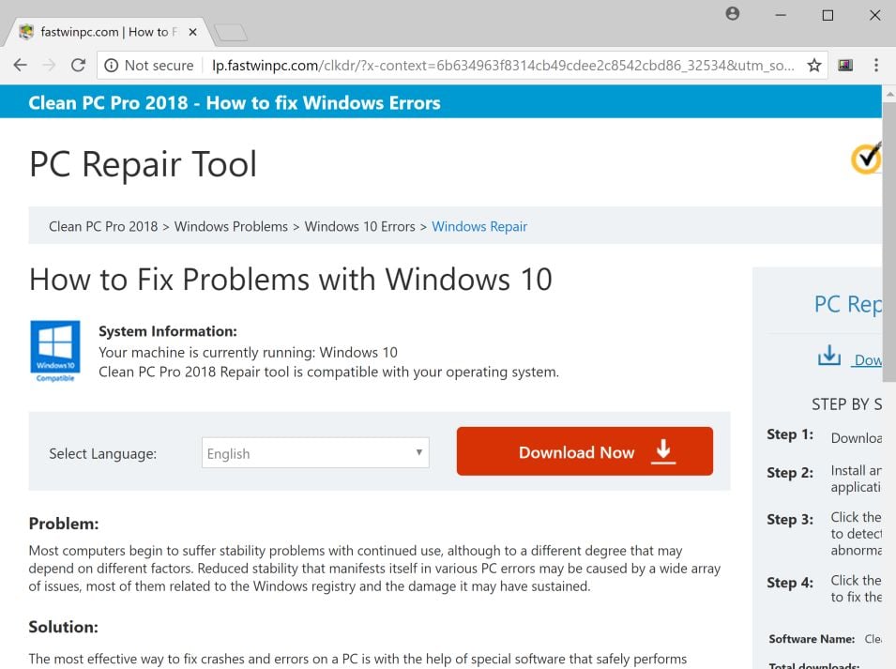Select the fastwinpc.com browser tab
The width and height of the screenshot is (896, 669).
pos(103,31)
